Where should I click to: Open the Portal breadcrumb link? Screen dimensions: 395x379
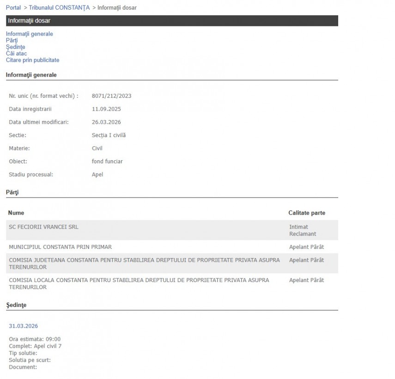pos(13,8)
